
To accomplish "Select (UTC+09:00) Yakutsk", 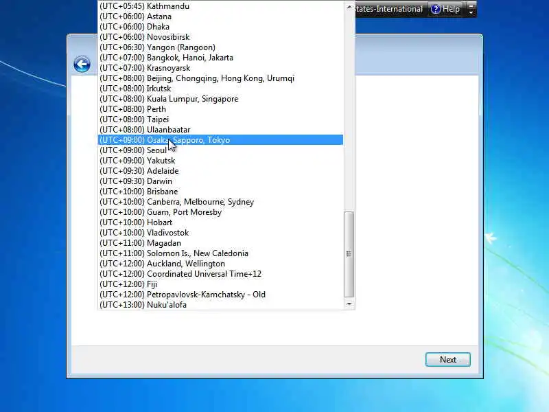I will (x=220, y=161).
